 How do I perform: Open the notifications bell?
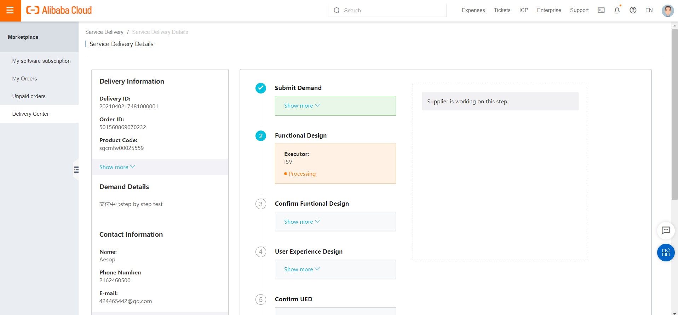(617, 10)
